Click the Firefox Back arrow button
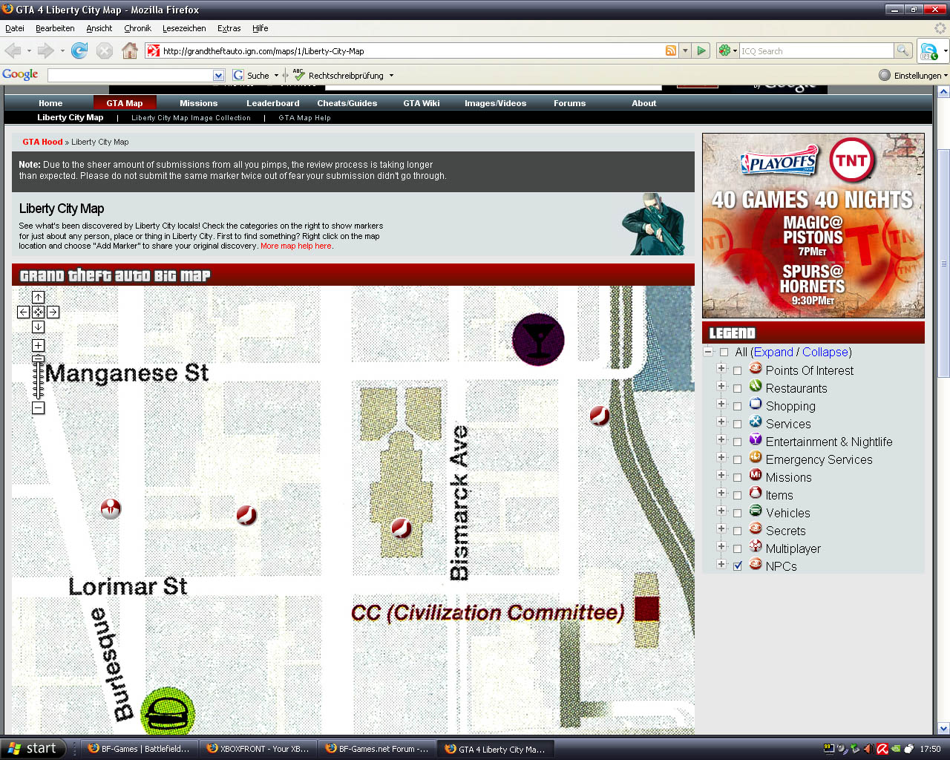 [13, 50]
